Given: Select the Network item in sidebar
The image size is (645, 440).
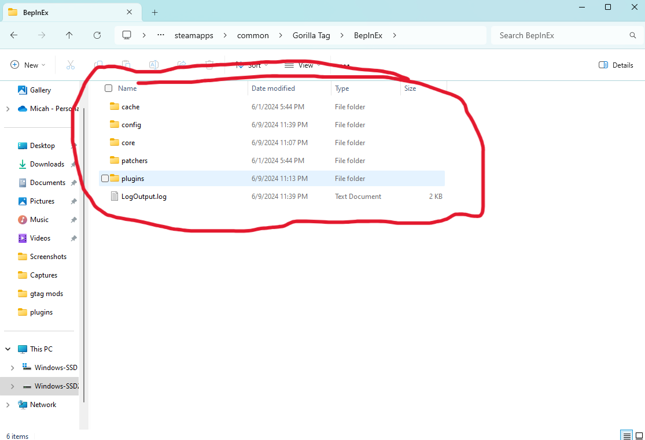Looking at the screenshot, I should click(43, 405).
